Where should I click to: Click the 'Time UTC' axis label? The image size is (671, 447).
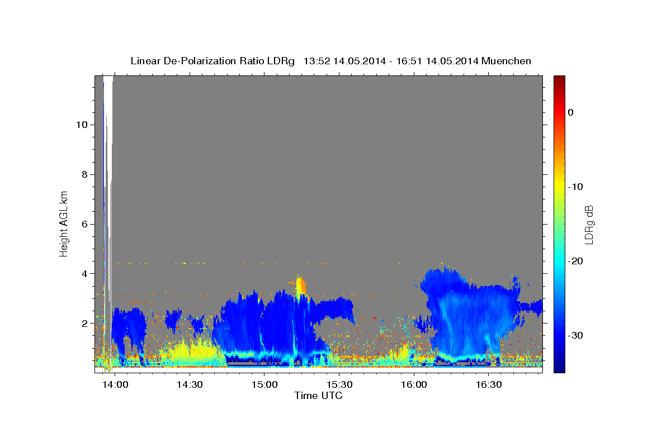pyautogui.click(x=318, y=396)
